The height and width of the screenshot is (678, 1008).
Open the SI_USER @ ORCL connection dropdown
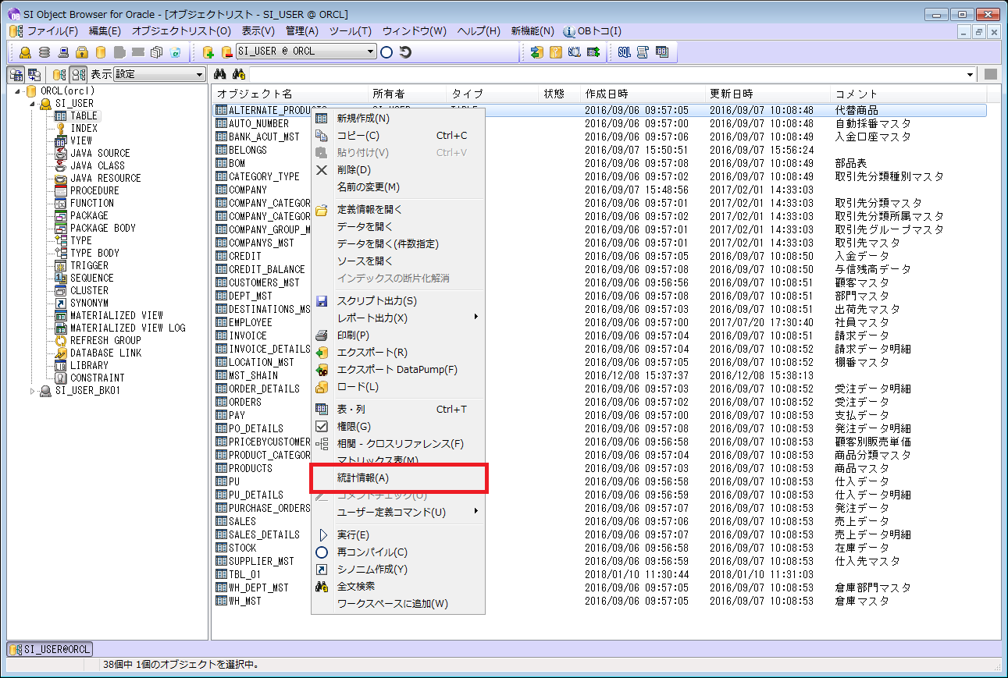[371, 52]
